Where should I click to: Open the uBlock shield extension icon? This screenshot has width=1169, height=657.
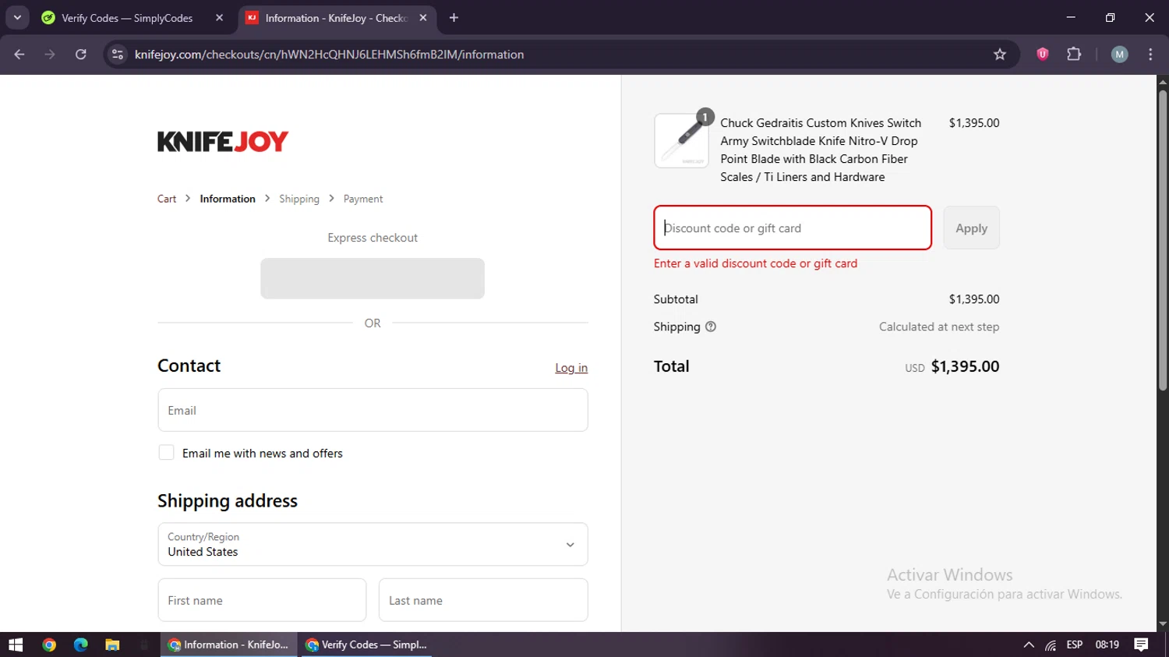pos(1043,54)
